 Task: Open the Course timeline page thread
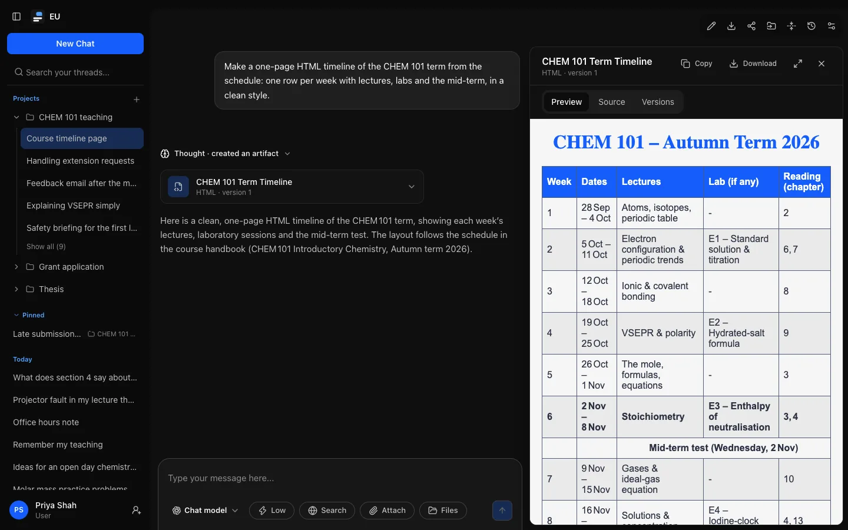(x=82, y=138)
